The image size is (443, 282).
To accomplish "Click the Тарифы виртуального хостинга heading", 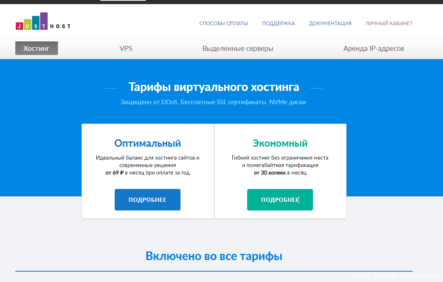I will coord(214,87).
